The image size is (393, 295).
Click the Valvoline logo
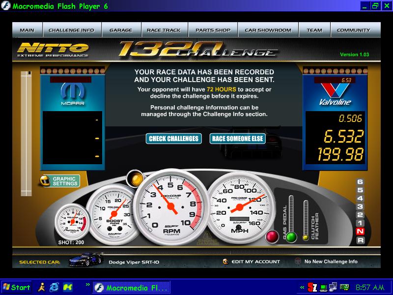pyautogui.click(x=335, y=94)
